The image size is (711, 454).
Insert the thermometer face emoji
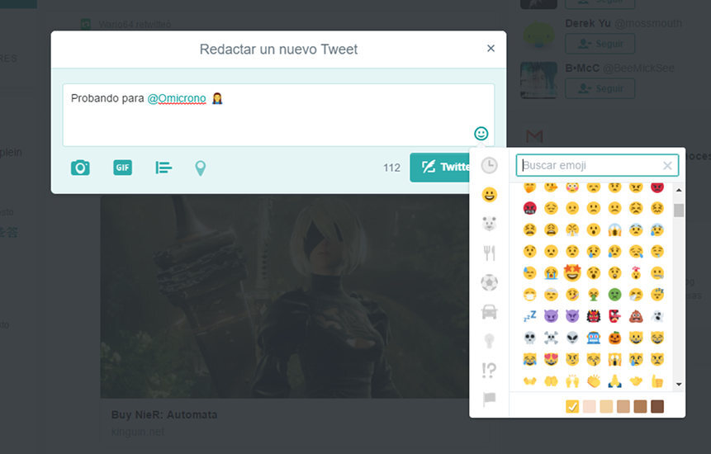tap(572, 295)
